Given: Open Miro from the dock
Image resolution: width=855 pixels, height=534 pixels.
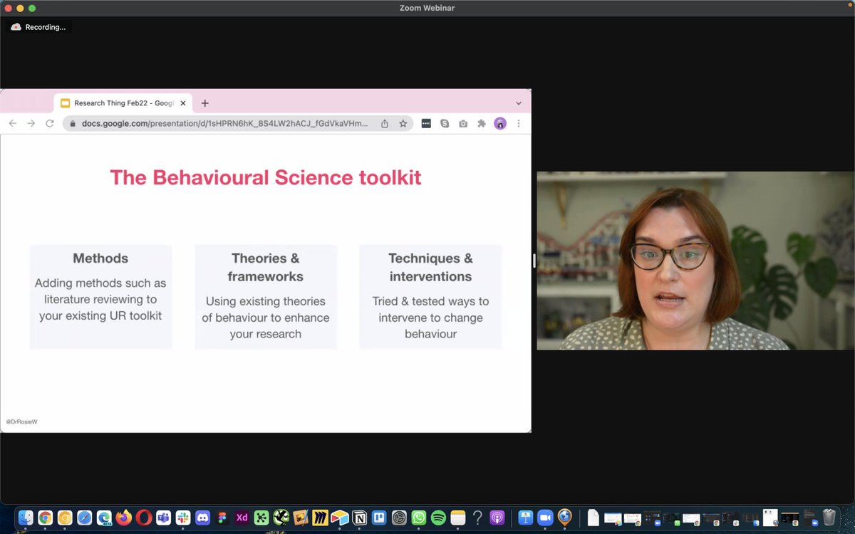Looking at the screenshot, I should coord(320,518).
